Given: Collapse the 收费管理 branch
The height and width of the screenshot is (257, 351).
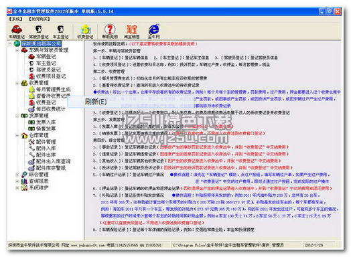Looking at the screenshot, I should (x=17, y=83).
